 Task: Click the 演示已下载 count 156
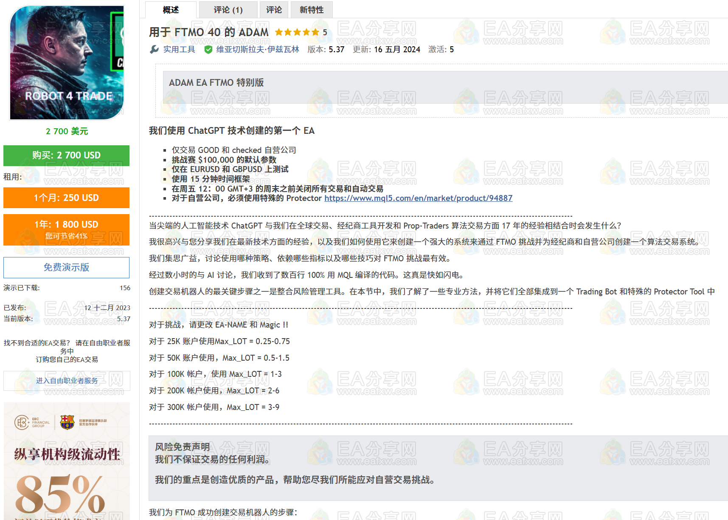(x=125, y=288)
